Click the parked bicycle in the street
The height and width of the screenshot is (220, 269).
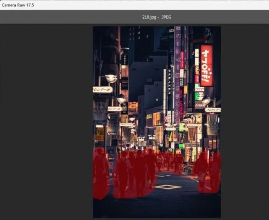(x=188, y=169)
